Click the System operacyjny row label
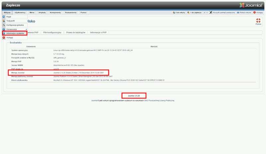 [20, 50]
